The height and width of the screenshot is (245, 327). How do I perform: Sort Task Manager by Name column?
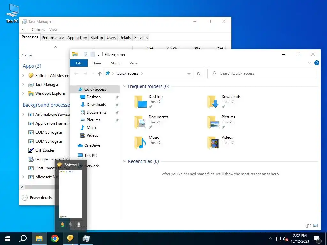pyautogui.click(x=27, y=55)
